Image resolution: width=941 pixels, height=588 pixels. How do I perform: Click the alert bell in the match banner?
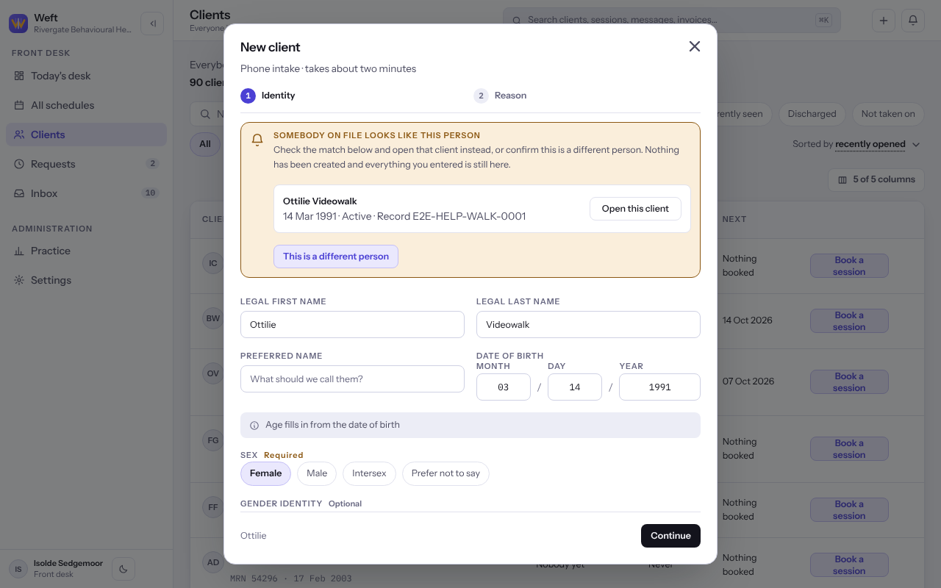[x=257, y=140]
